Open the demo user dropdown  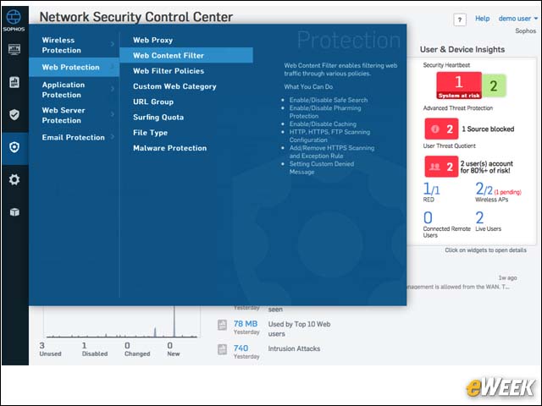click(x=517, y=19)
